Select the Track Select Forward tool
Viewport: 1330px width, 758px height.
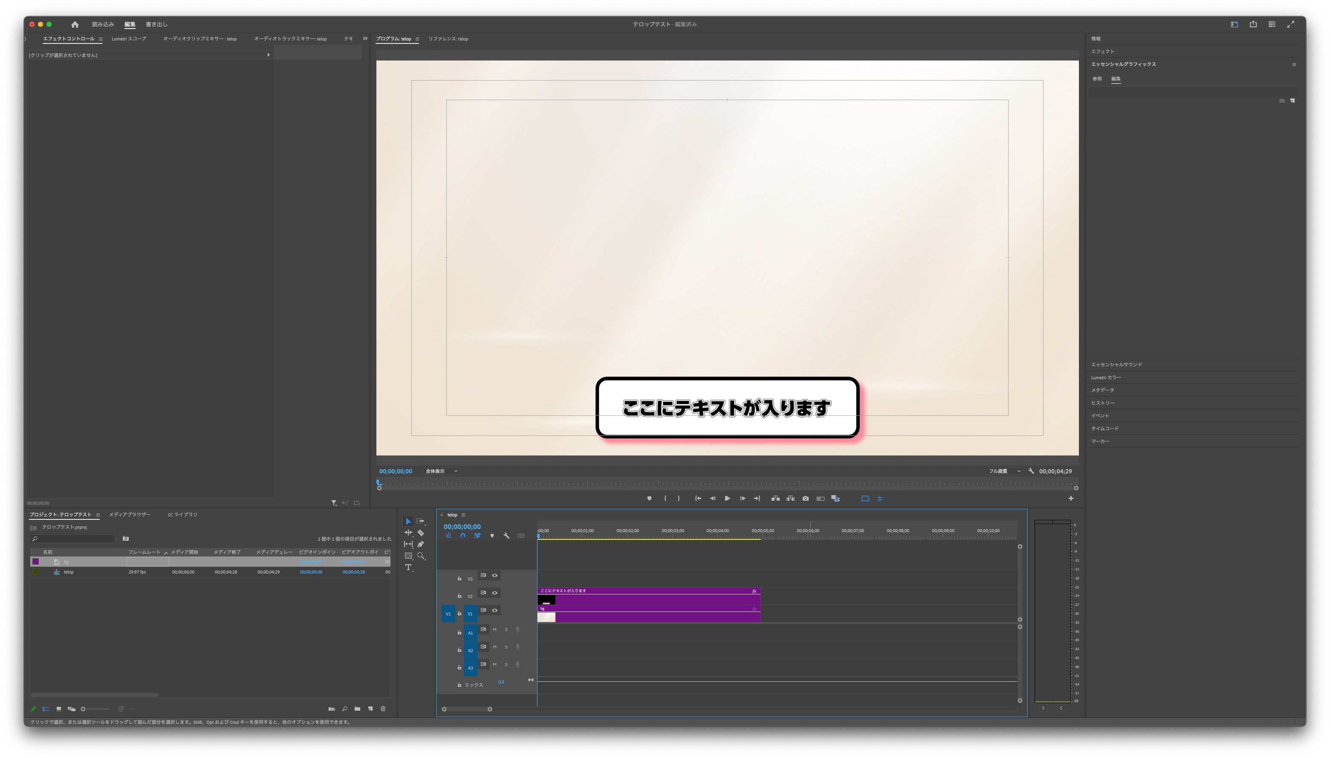tap(420, 521)
